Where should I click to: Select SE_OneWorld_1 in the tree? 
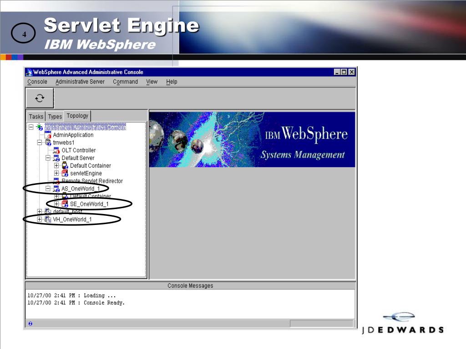pos(90,204)
